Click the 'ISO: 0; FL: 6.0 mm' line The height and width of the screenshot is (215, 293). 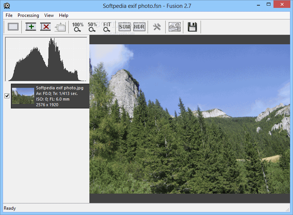(x=53, y=99)
